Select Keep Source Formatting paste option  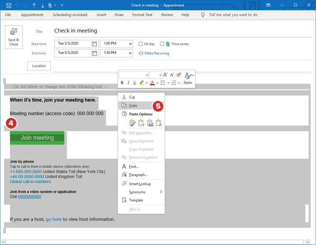133,123
